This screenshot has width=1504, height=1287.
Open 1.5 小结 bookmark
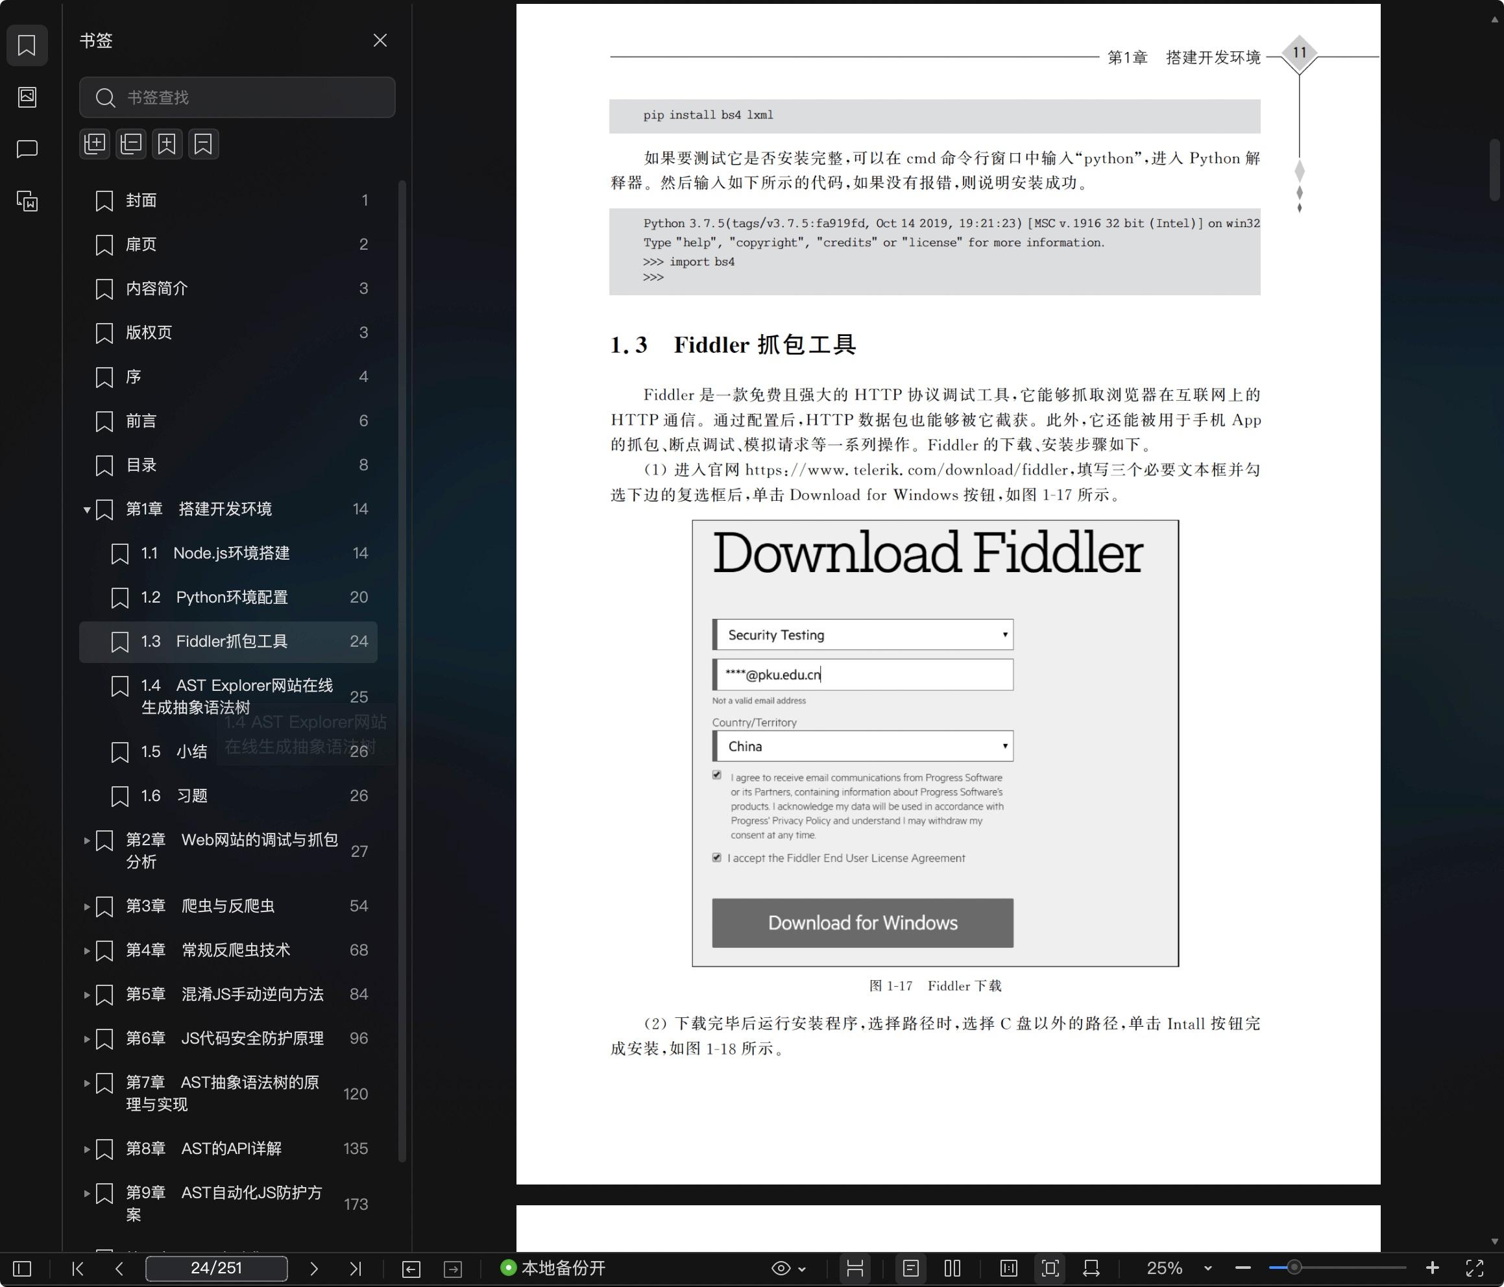coord(228,752)
